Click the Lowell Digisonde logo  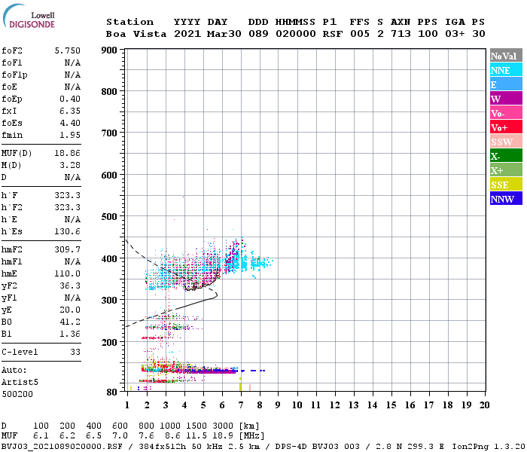click(x=29, y=16)
